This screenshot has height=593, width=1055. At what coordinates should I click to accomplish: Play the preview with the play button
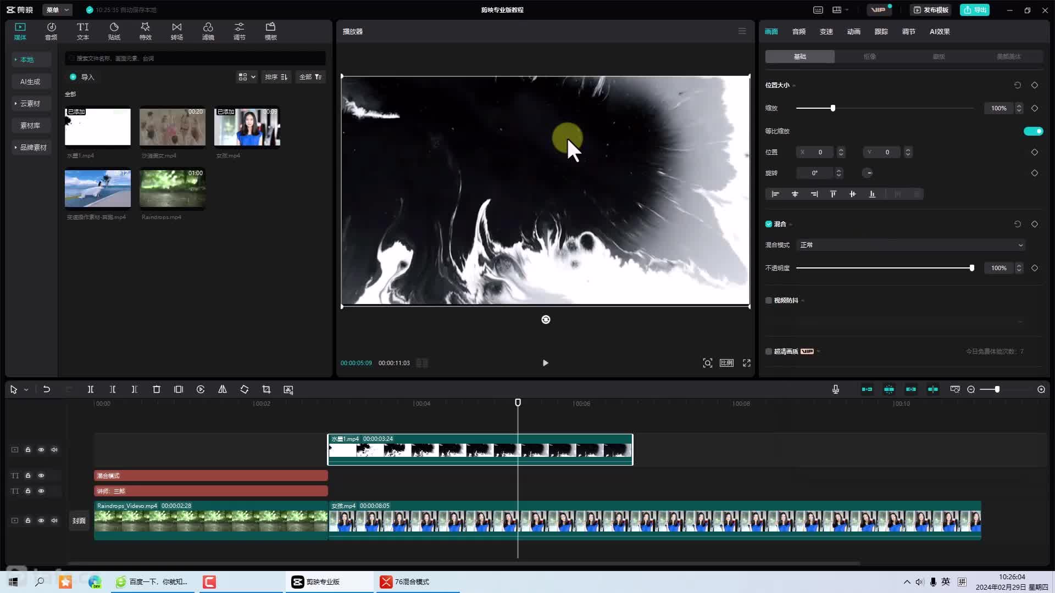tap(545, 363)
